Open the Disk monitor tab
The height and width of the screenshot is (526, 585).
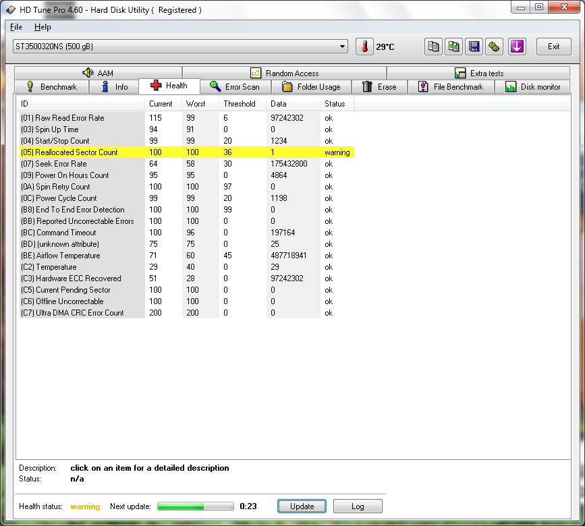pyautogui.click(x=532, y=87)
